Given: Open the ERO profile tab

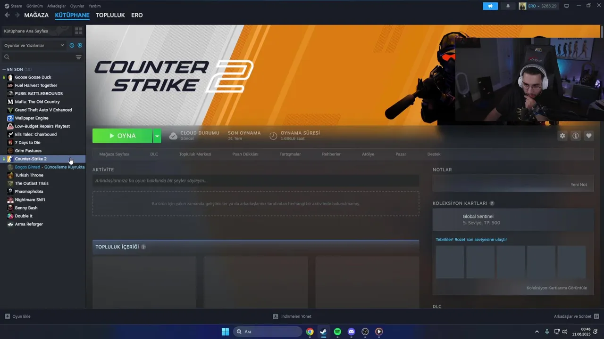Looking at the screenshot, I should click(137, 15).
